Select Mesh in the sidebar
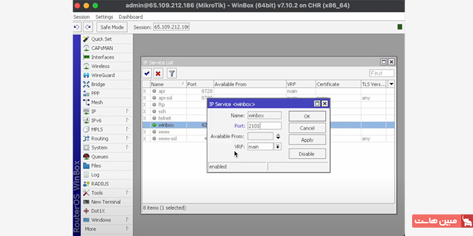473x236 pixels. tap(107, 102)
